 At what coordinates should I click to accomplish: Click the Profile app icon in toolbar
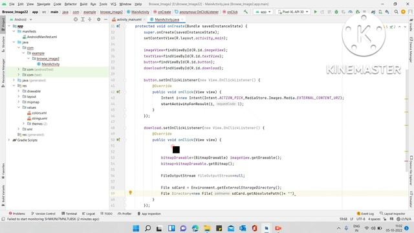tap(351, 12)
